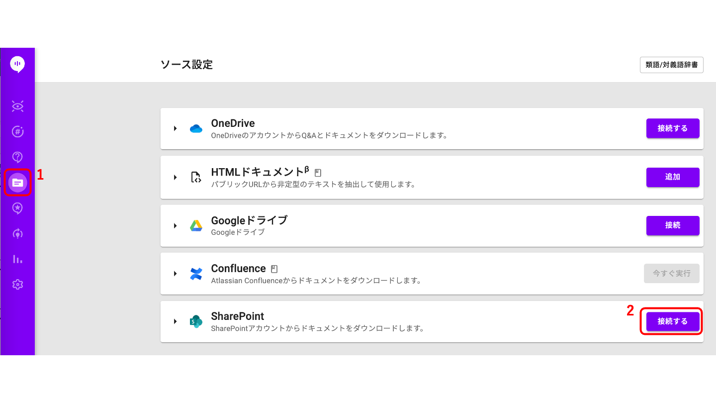Open the bar chart analytics icon
The height and width of the screenshot is (403, 716).
[17, 259]
